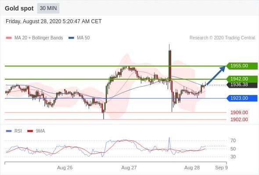Click the 1902.00 support price value
The image size is (259, 175).
point(239,119)
